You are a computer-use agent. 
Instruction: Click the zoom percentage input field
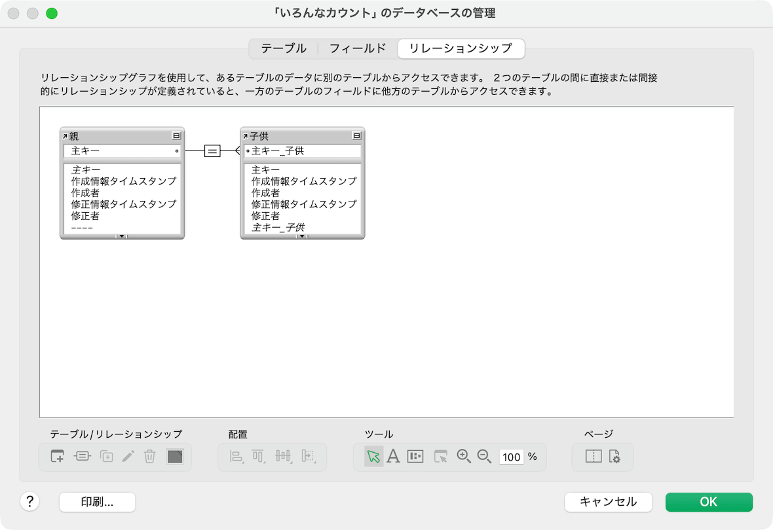point(512,457)
